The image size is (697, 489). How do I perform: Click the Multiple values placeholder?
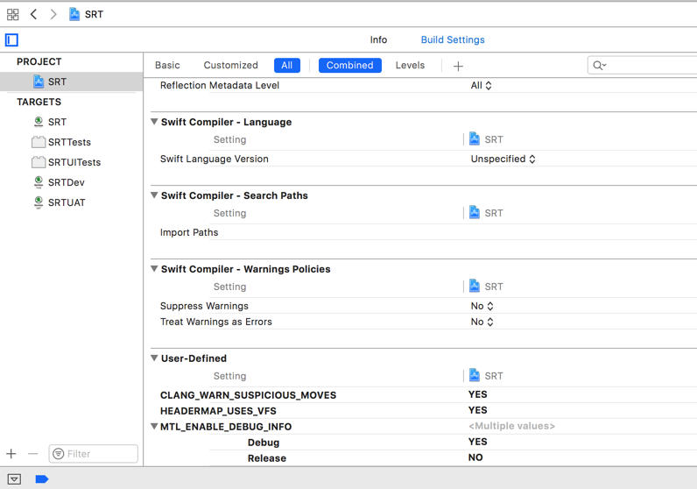coord(511,426)
